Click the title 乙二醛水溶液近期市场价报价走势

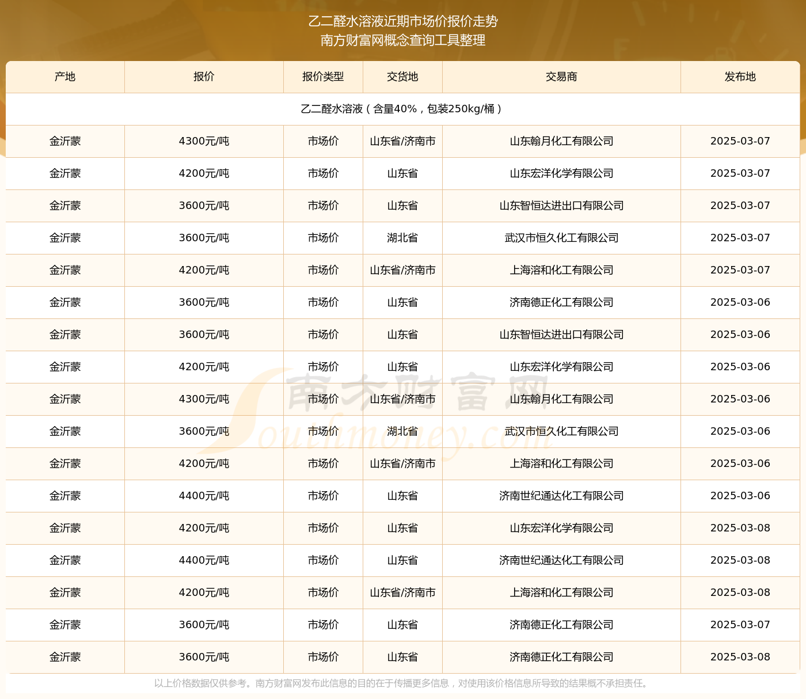coord(403,21)
